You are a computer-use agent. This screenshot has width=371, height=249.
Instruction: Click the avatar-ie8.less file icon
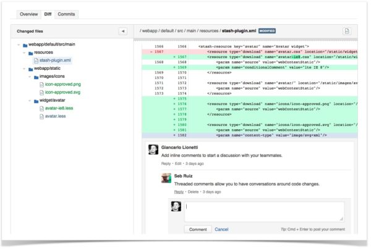click(41, 107)
